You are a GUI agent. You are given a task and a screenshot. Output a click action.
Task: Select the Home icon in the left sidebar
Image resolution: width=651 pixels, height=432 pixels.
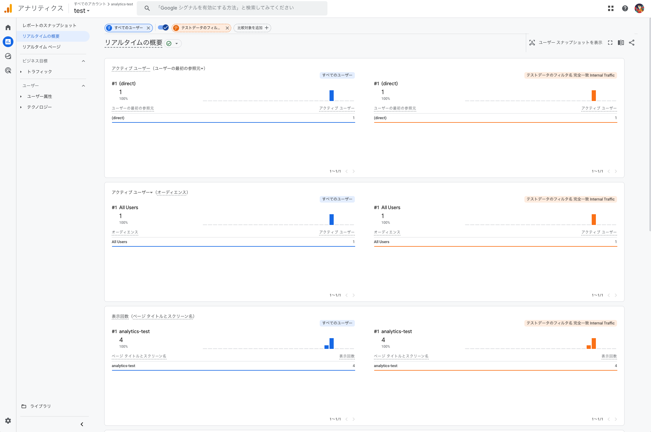tap(8, 27)
